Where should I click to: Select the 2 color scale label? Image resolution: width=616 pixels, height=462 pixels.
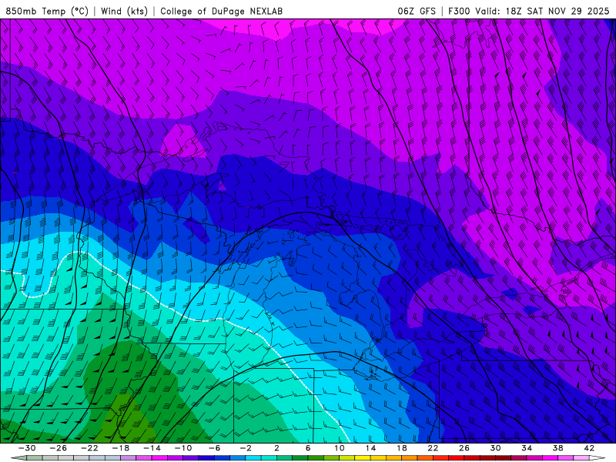coord(276,448)
